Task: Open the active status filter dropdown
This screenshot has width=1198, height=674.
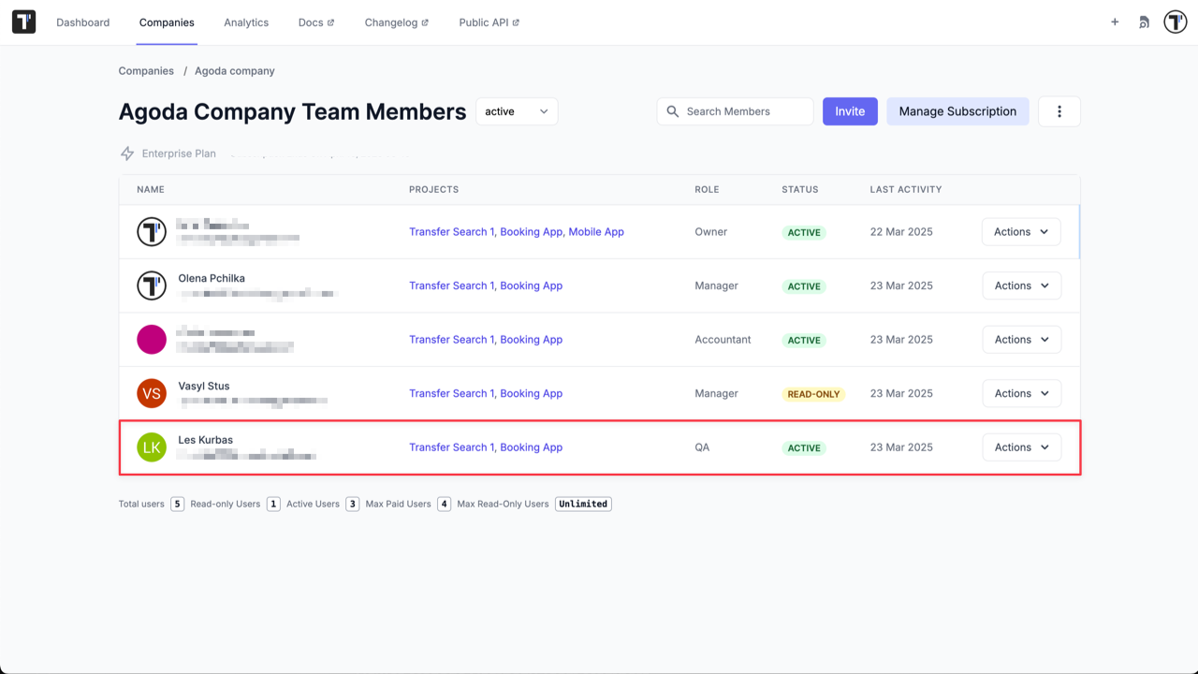Action: pos(516,110)
